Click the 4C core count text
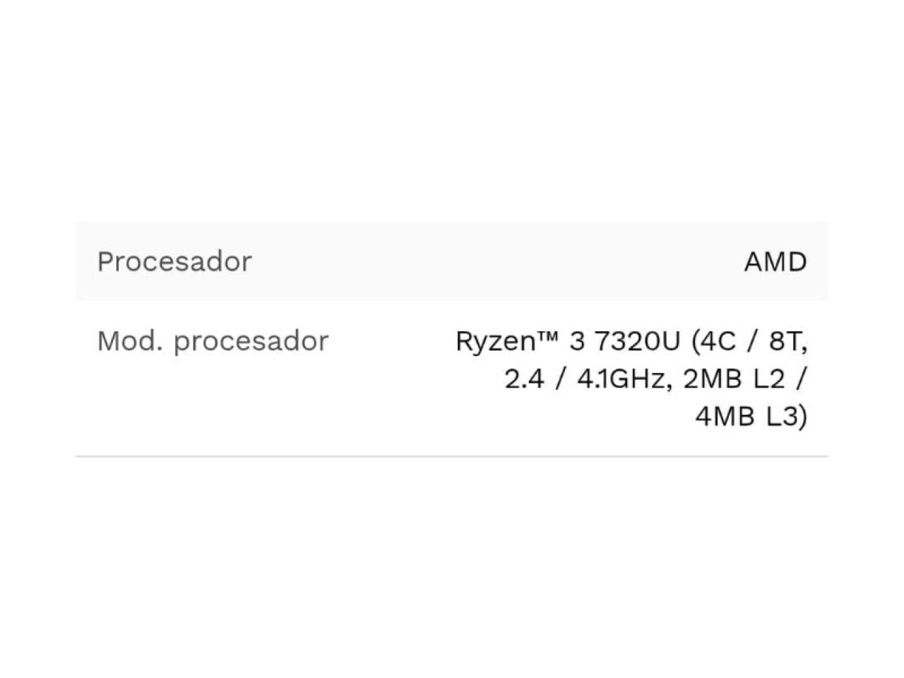Image resolution: width=904 pixels, height=678 pixels. (717, 342)
